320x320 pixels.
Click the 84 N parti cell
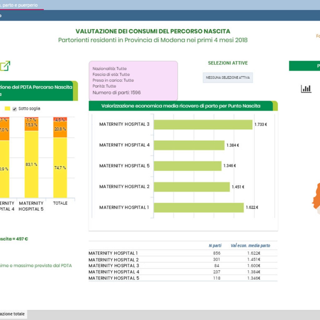point(217,266)
